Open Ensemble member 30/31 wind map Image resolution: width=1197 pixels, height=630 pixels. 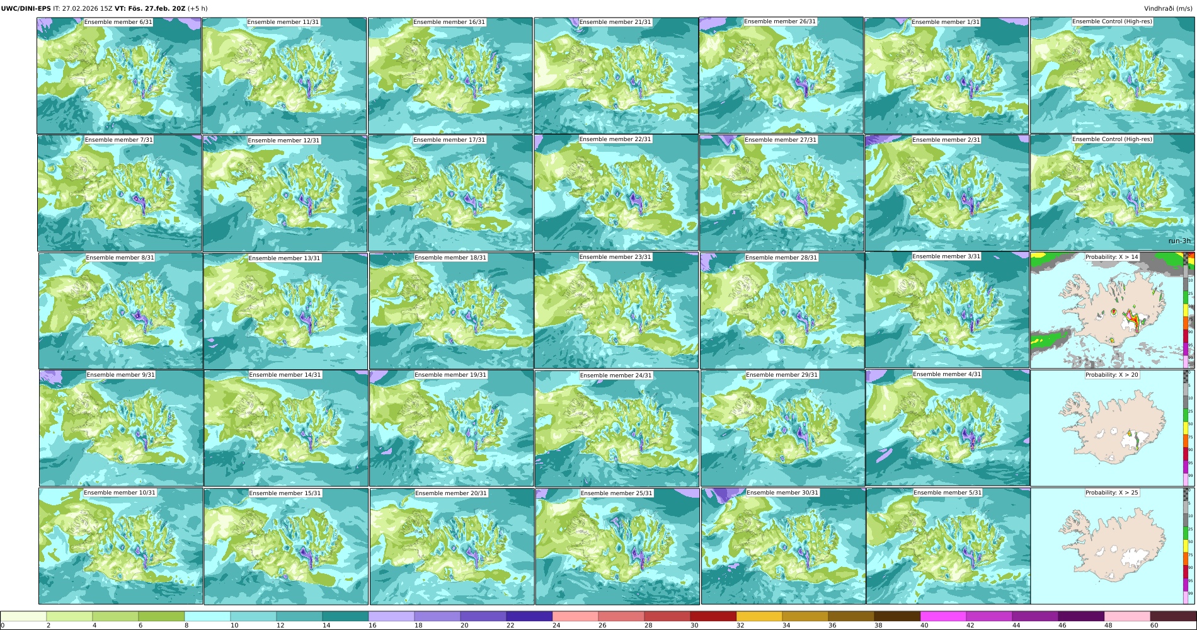pyautogui.click(x=783, y=546)
